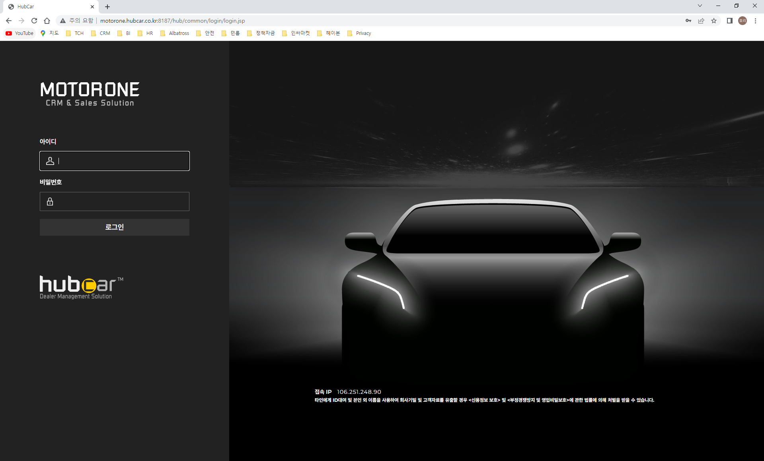Open the 헤이븐 bookmark folder
This screenshot has height=461, width=764.
point(329,33)
